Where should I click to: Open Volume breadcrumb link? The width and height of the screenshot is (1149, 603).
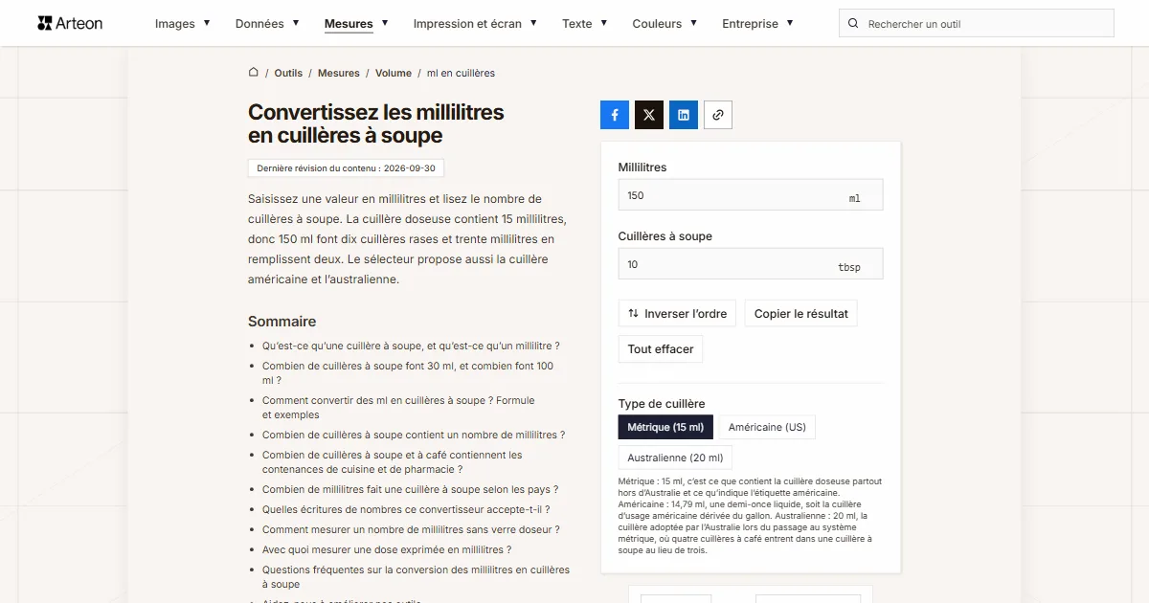394,73
